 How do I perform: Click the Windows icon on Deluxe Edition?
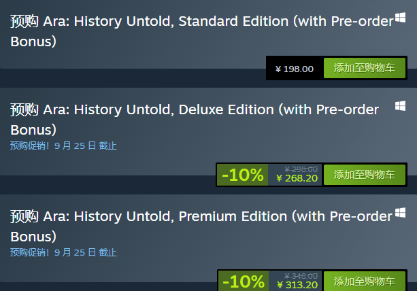coord(400,106)
